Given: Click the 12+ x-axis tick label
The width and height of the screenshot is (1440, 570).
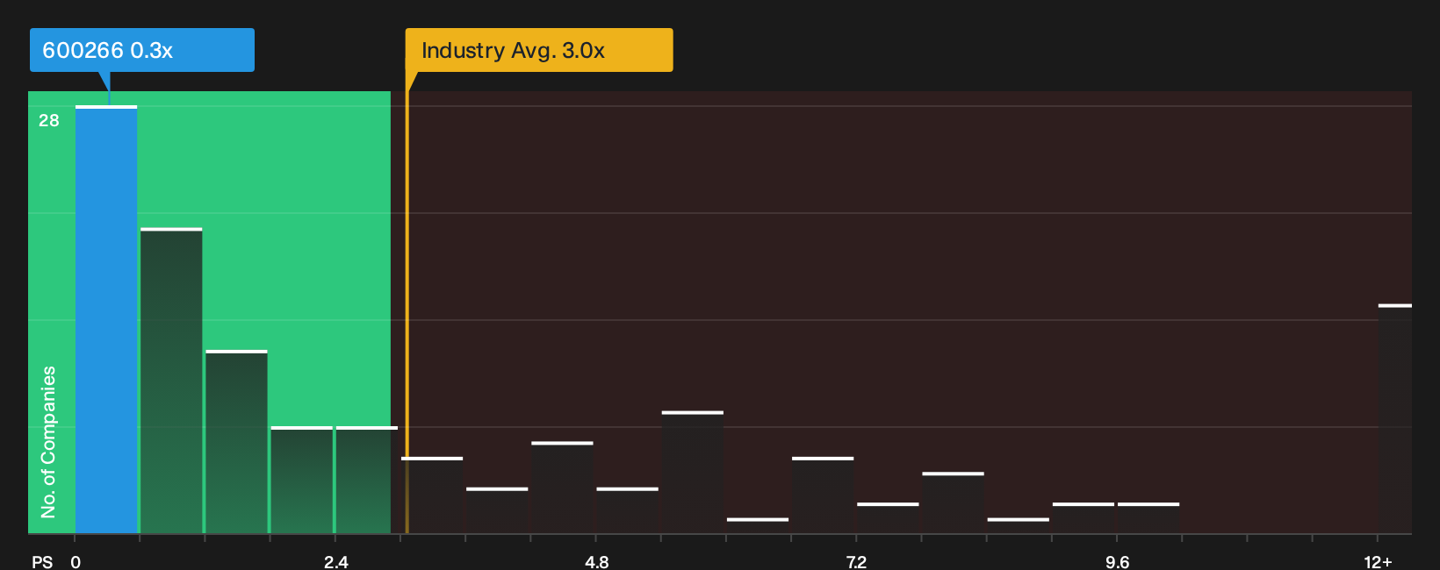Looking at the screenshot, I should pos(1378,562).
